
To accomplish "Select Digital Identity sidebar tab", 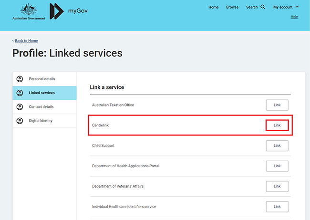I will click(41, 121).
